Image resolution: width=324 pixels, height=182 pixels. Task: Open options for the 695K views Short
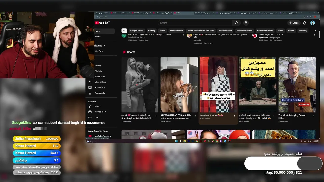pyautogui.click(x=274, y=116)
